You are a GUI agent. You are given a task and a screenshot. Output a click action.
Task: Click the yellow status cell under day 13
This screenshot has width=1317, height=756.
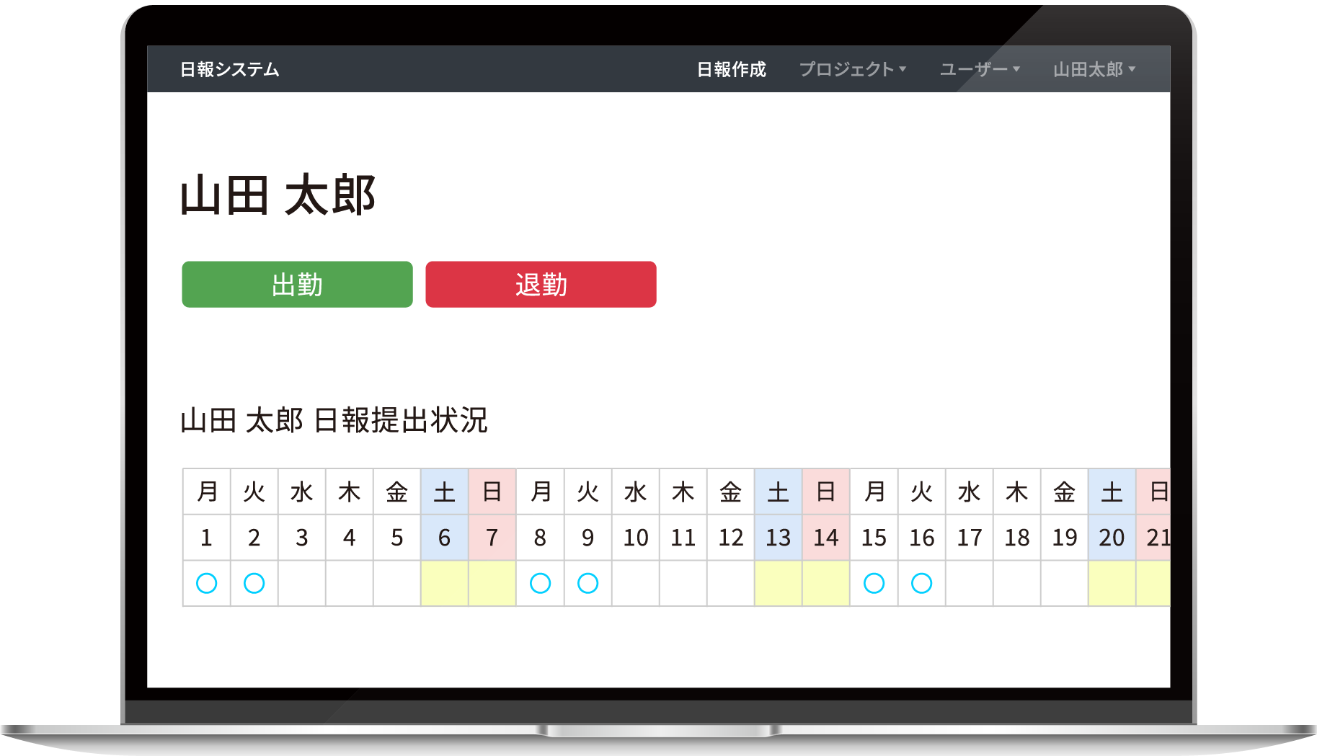[779, 583]
